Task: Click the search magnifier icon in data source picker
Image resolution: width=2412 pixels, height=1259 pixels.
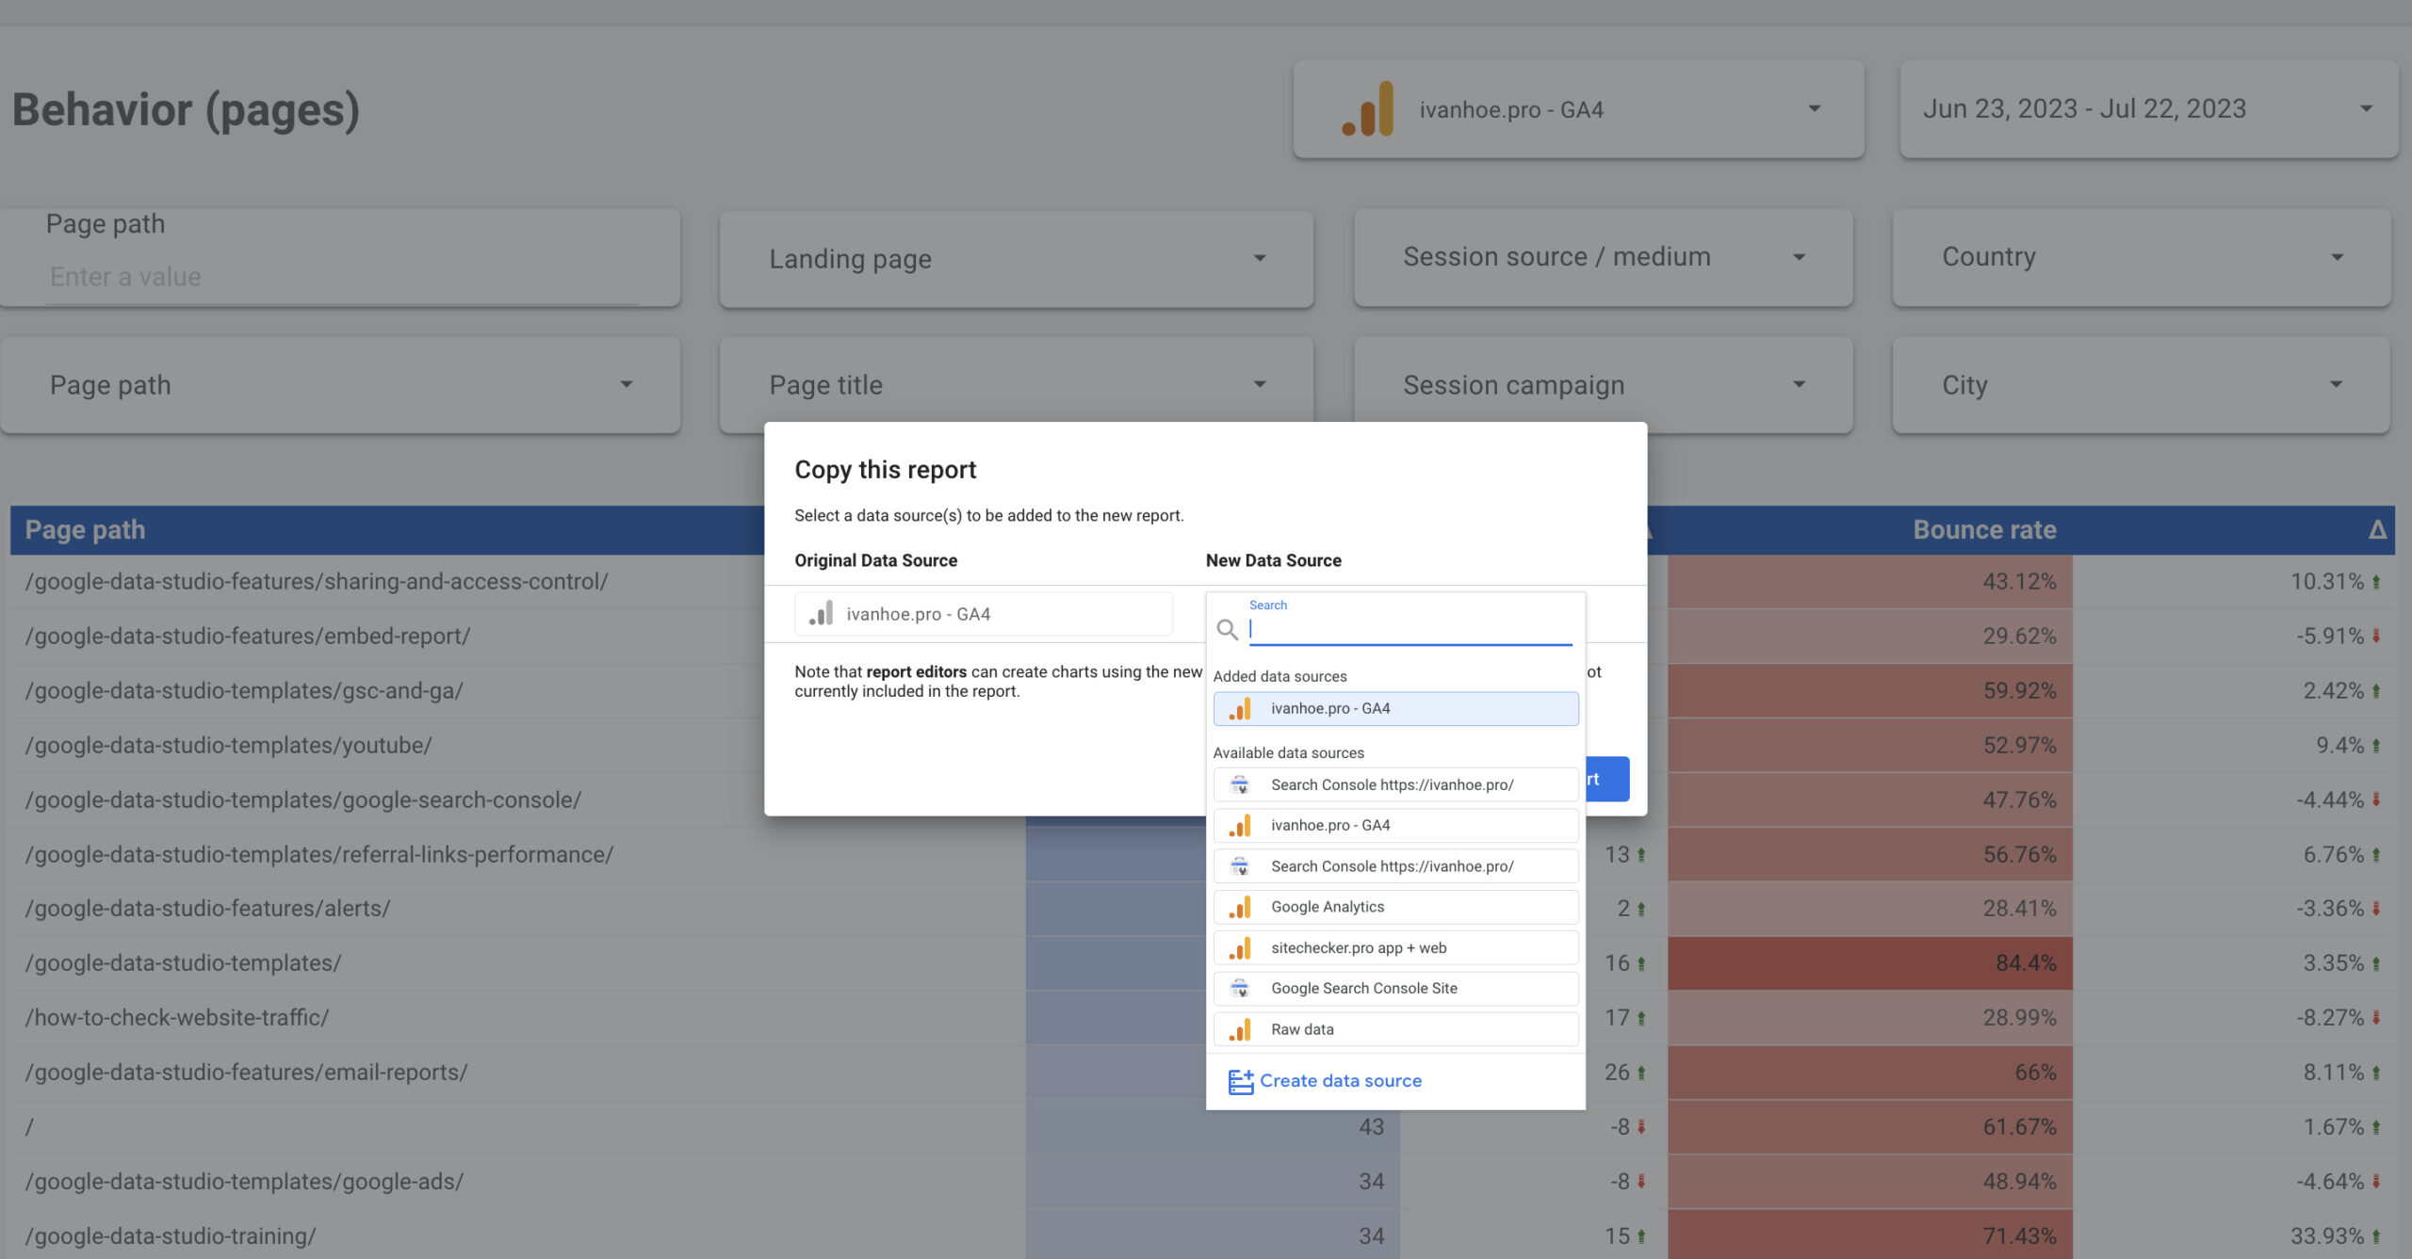Action: [x=1227, y=629]
